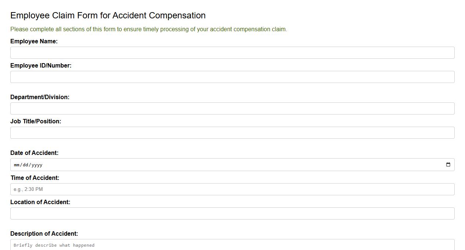
Task: Click the Location of Accident text box
Action: click(232, 213)
